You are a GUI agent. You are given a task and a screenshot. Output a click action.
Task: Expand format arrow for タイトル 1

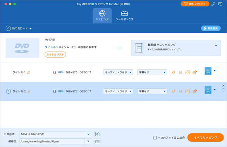(215, 71)
